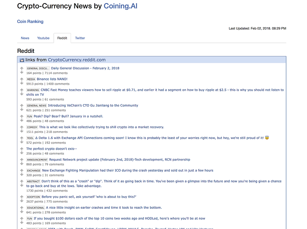The height and width of the screenshot is (229, 307).
Task: Upvote the New Exchange Fighting Manipulation post
Action: click(22, 170)
